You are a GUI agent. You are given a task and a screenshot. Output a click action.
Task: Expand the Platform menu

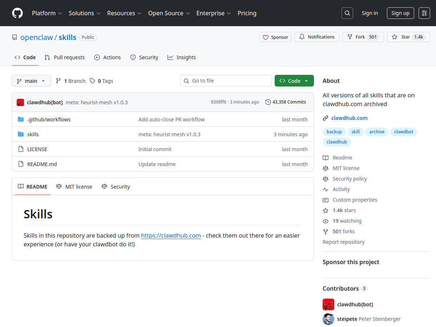click(47, 13)
